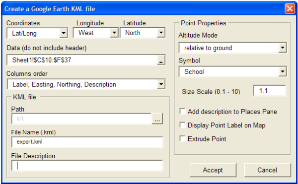This screenshot has height=184, width=298.
Task: Click the File Description text field
Action: pos(87,166)
